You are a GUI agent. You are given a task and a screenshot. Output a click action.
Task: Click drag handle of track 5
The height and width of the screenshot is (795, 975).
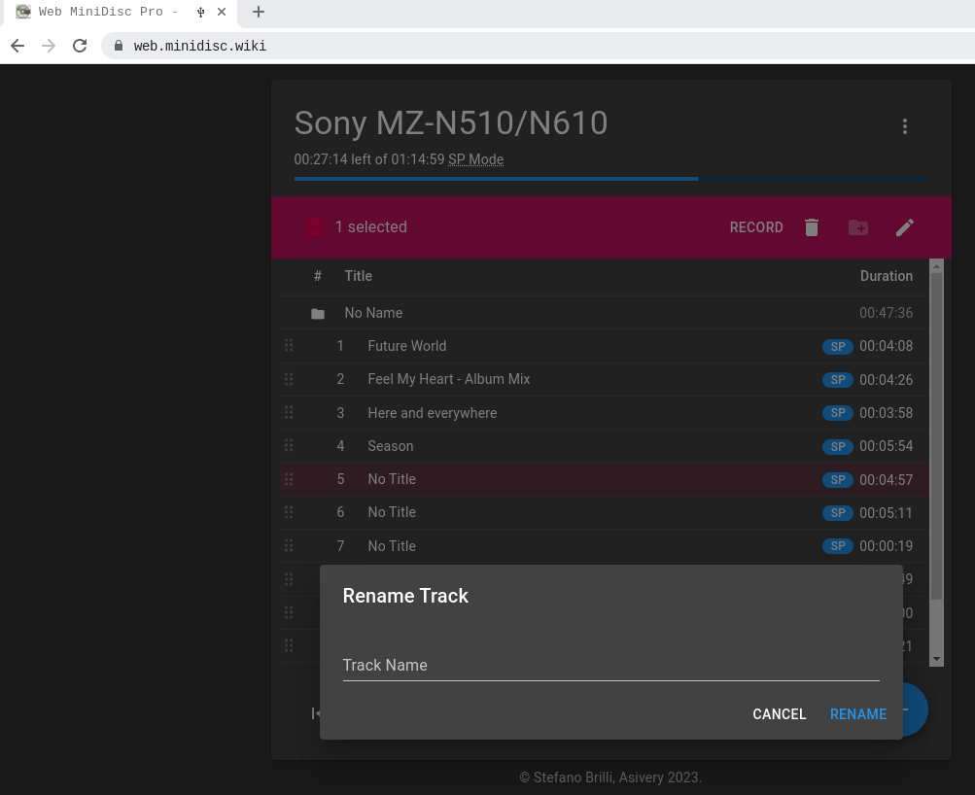(x=289, y=479)
